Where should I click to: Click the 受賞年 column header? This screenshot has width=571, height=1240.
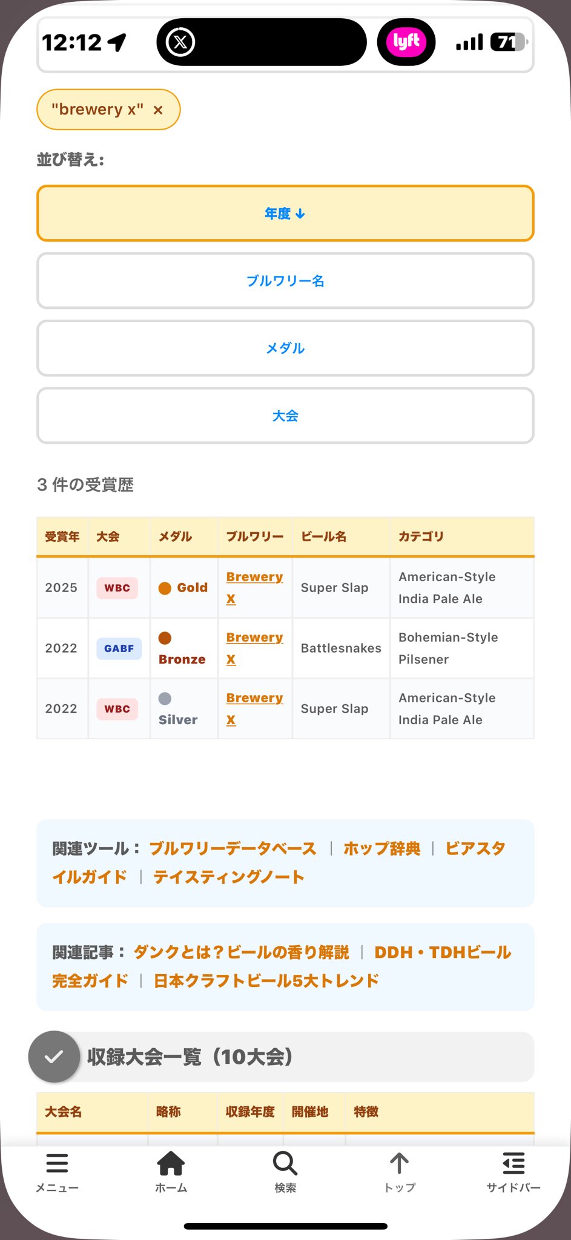62,536
